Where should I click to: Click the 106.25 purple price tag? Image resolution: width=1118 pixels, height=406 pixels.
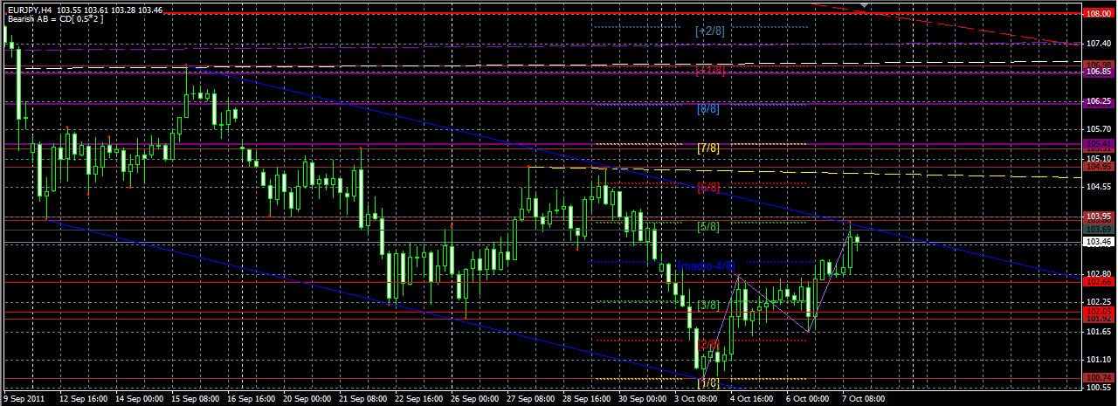(x=1099, y=101)
